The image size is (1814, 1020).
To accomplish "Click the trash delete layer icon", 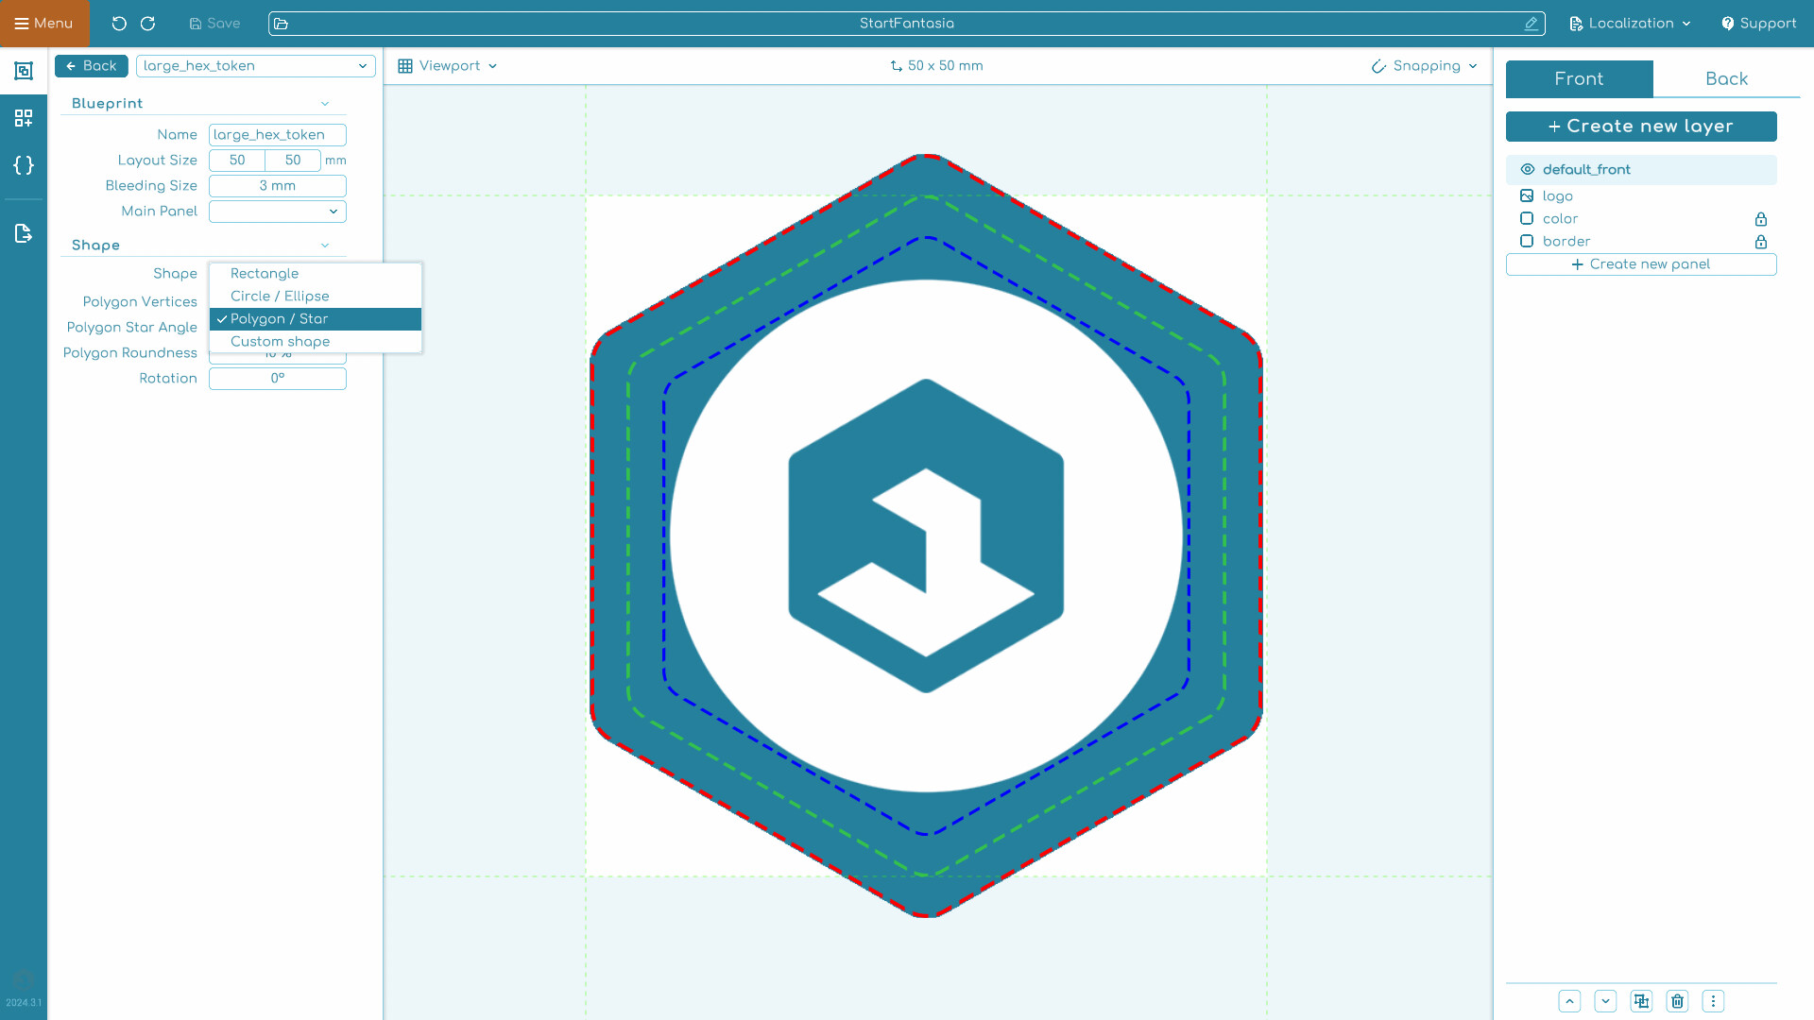I will point(1677,1001).
